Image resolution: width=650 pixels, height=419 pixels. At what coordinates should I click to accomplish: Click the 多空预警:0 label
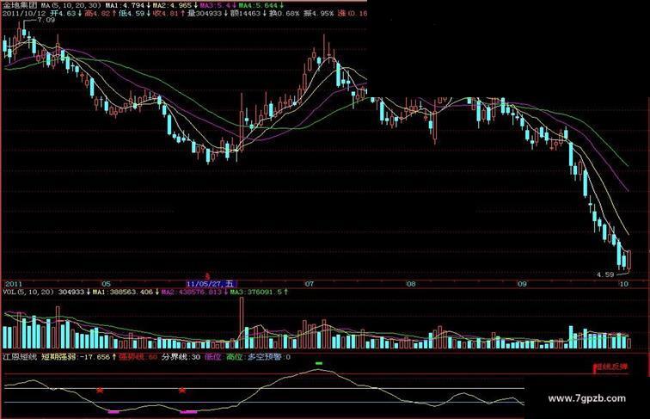(x=269, y=357)
